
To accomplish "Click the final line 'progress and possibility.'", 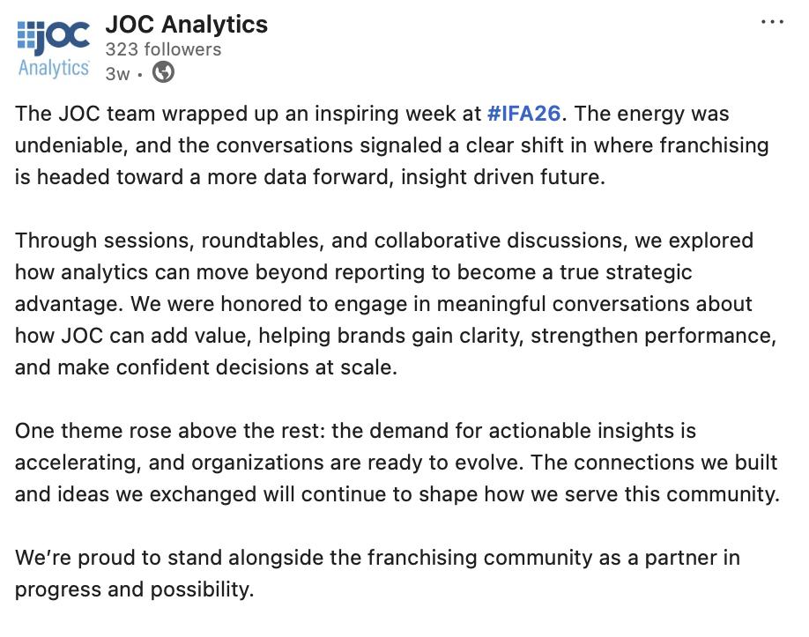I will click(135, 589).
